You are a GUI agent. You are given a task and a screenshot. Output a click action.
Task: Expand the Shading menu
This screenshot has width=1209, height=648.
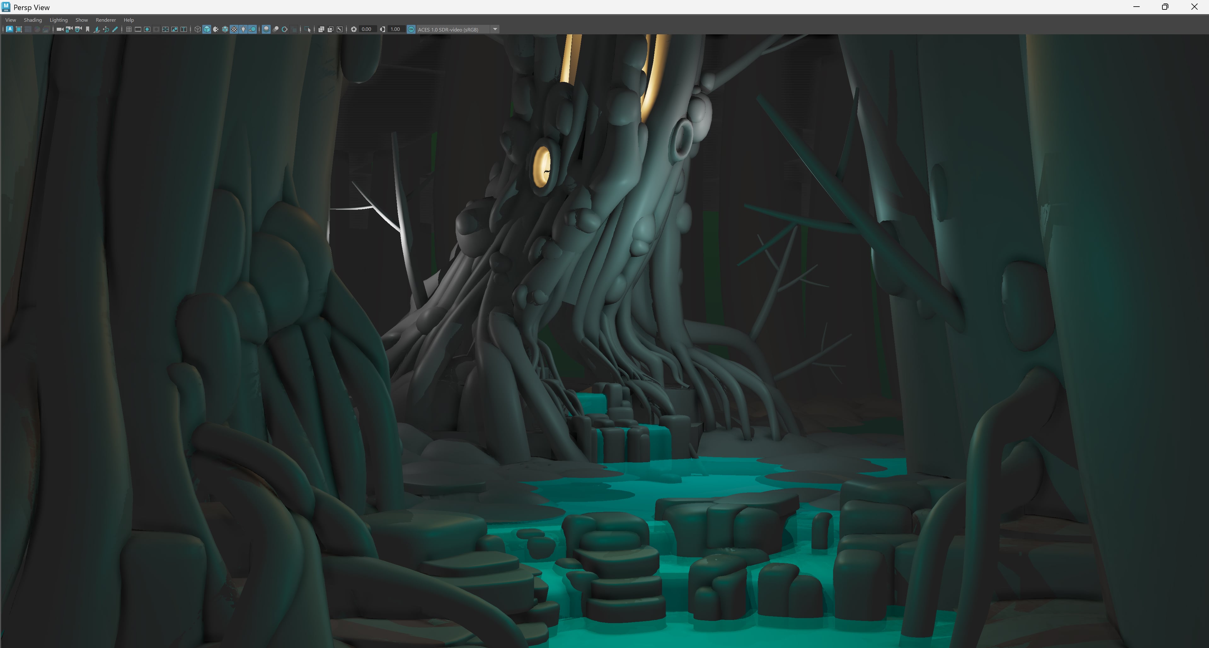click(x=33, y=20)
